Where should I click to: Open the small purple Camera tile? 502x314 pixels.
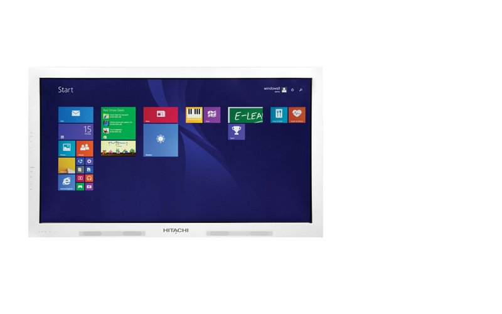click(x=89, y=187)
